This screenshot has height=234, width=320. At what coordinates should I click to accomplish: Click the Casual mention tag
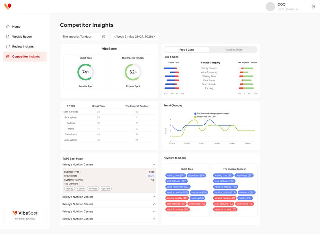[x=81, y=189]
